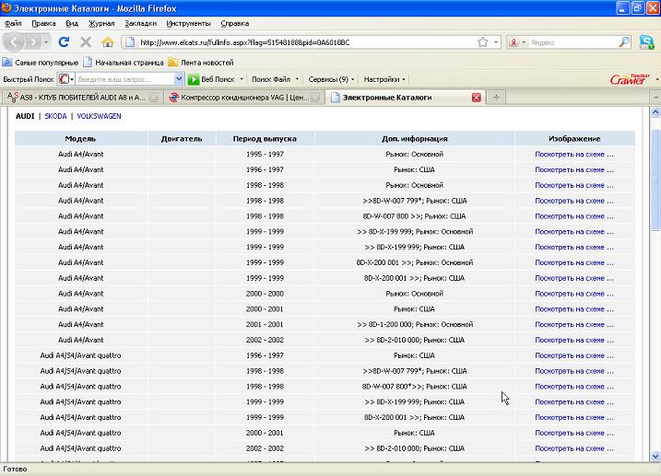Click the Stop loading X icon
Image resolution: width=661 pixels, height=476 pixels.
[86, 42]
